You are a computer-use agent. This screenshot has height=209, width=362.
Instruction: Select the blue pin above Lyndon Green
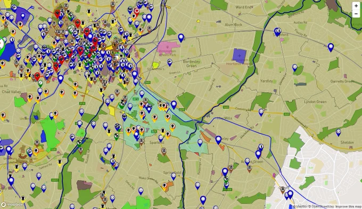pos(295,68)
